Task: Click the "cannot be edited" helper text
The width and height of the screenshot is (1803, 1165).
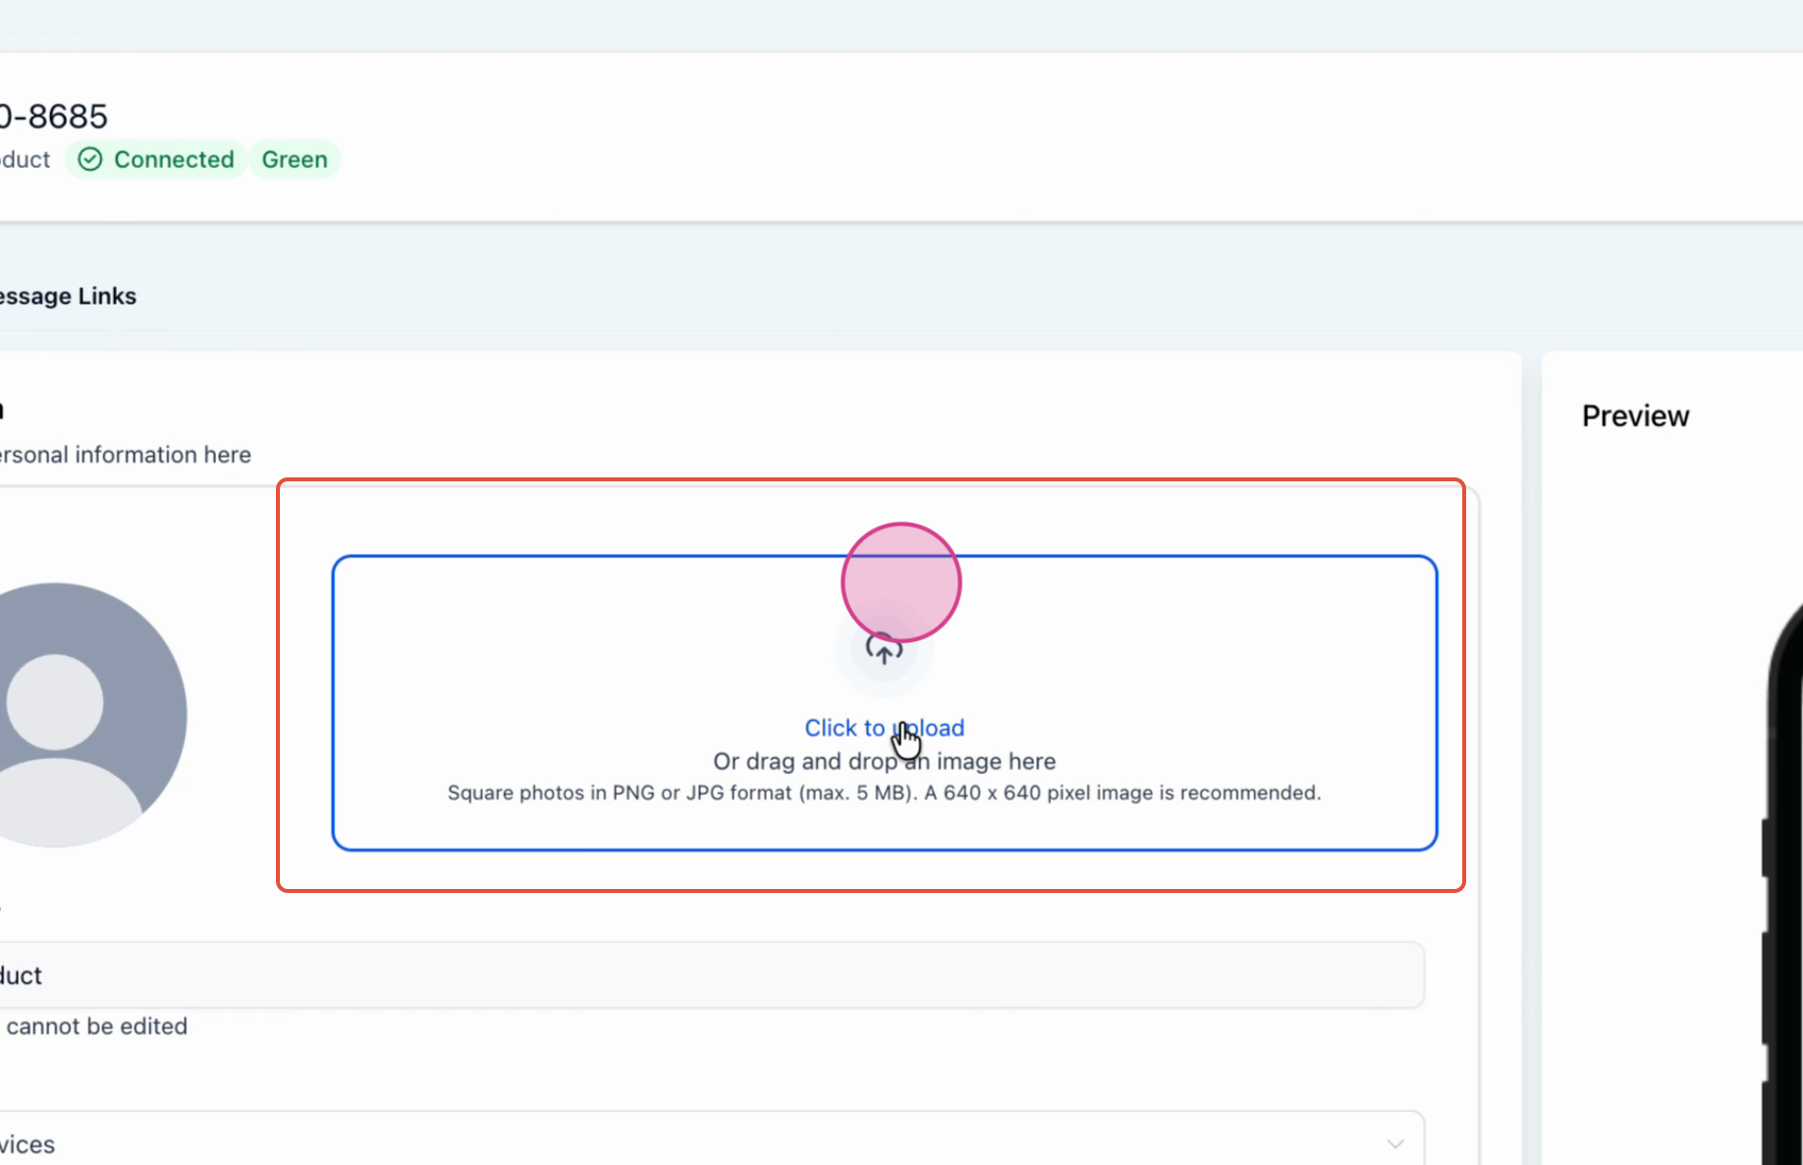Action: tap(96, 1026)
